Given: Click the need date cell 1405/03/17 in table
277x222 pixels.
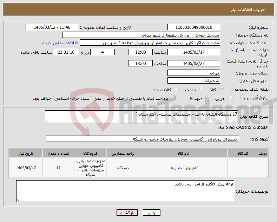Looking at the screenshot, I should (26, 168).
